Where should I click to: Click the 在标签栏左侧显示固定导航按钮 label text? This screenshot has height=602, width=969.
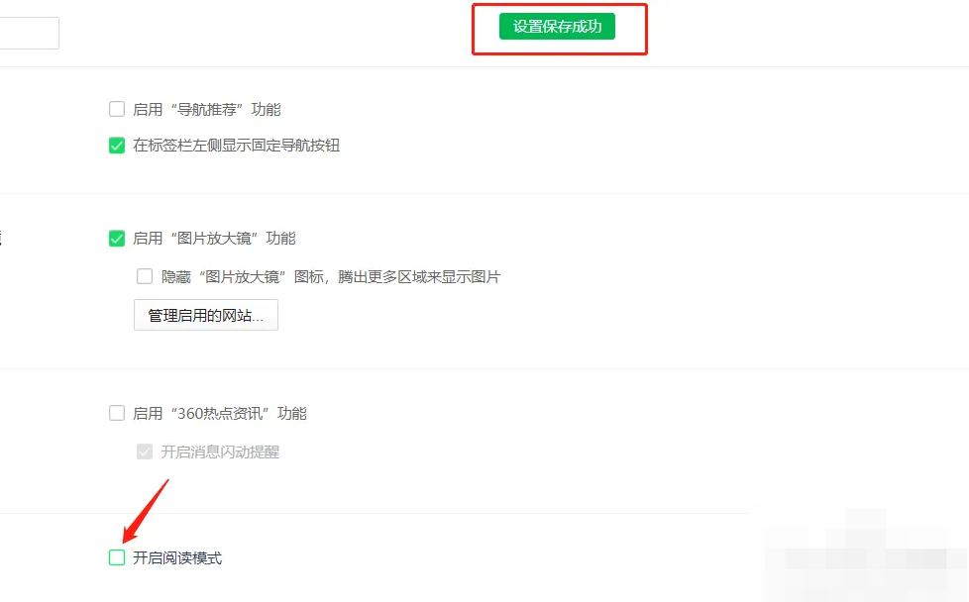pos(237,146)
